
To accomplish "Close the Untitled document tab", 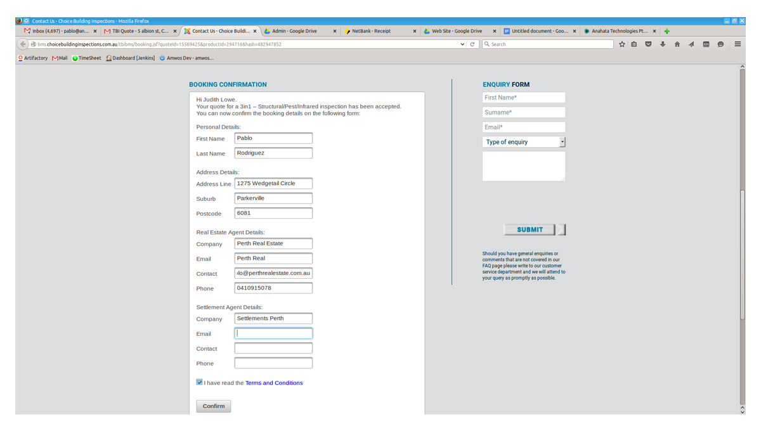I will [x=575, y=31].
